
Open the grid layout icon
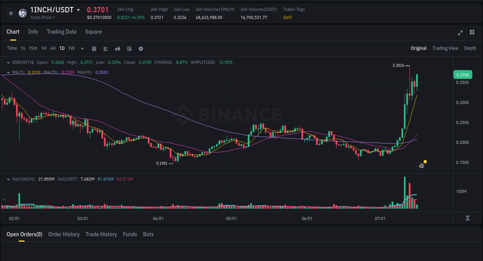pyautogui.click(x=472, y=33)
